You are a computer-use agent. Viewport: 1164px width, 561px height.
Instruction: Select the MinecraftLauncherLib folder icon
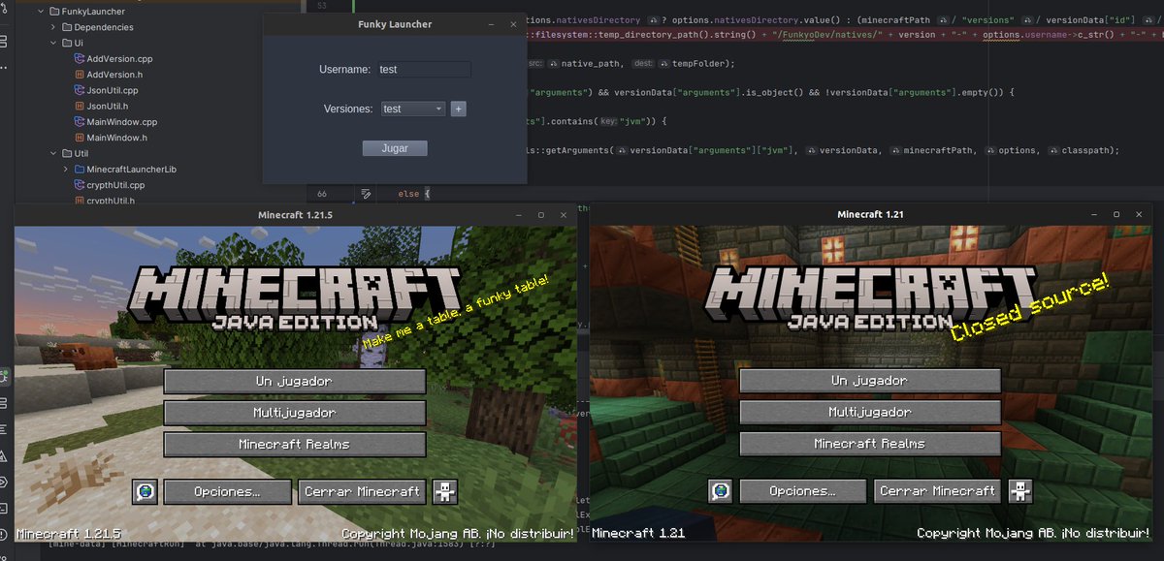tap(80, 169)
